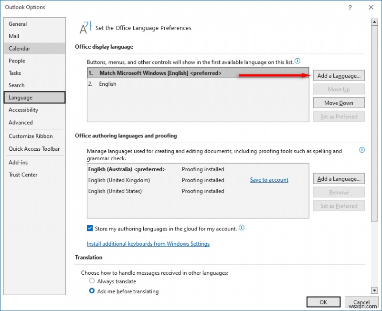Click info icon beside cloud storage checkbox

click(241, 228)
